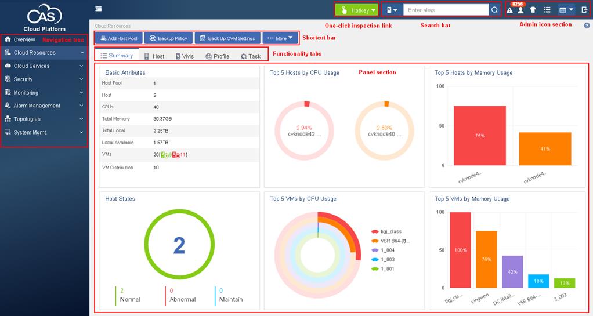Switch to the Host tab
Image resolution: width=593 pixels, height=316 pixels.
click(x=154, y=56)
